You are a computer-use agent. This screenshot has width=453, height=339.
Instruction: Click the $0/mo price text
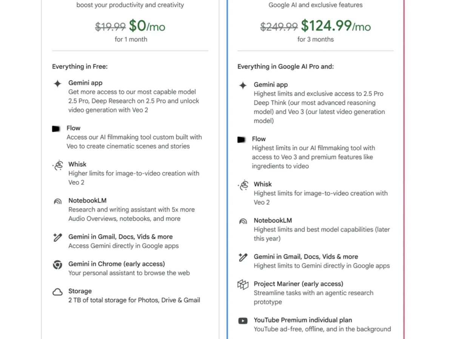tap(147, 26)
